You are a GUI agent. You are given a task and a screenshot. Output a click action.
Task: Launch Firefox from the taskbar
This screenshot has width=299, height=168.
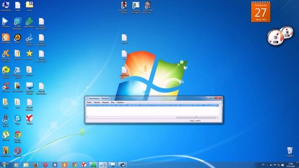pyautogui.click(x=36, y=165)
